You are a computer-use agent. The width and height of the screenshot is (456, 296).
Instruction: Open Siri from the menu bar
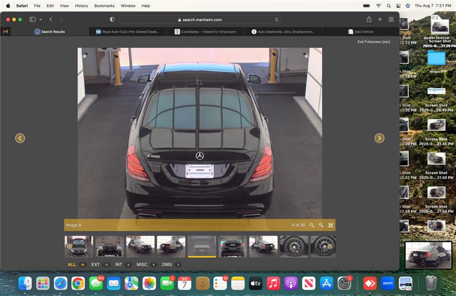(x=408, y=6)
